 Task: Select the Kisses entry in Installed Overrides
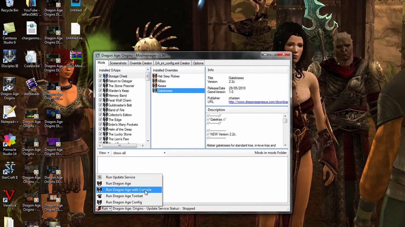click(x=162, y=86)
